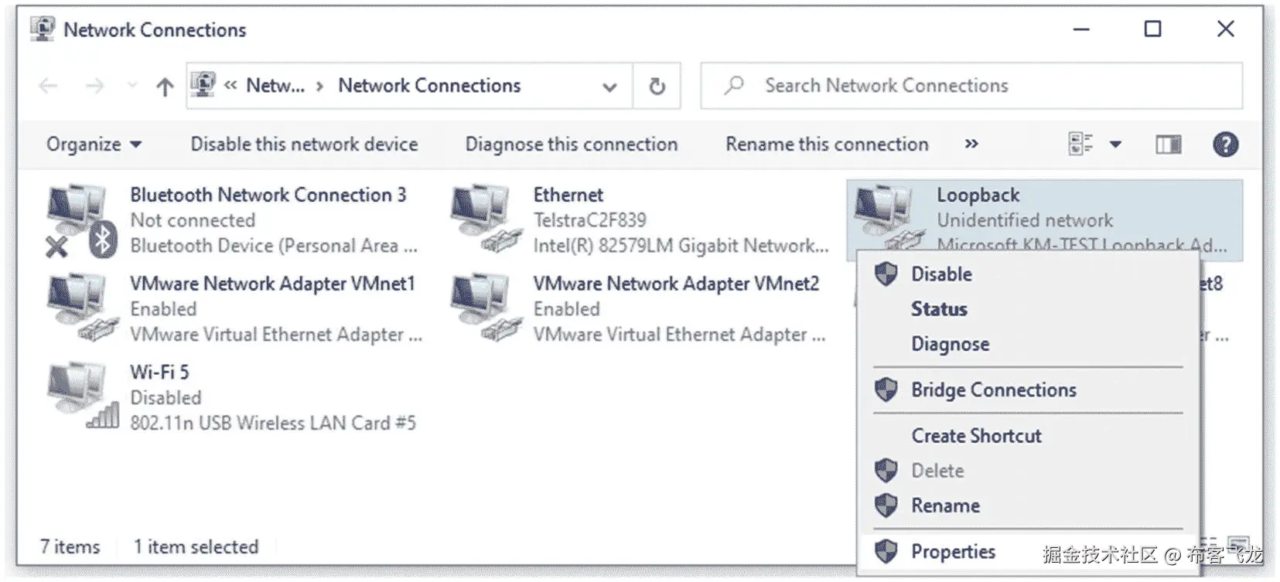Expand the view options dropdown arrow
Image resolution: width=1280 pixels, height=582 pixels.
tap(1115, 145)
